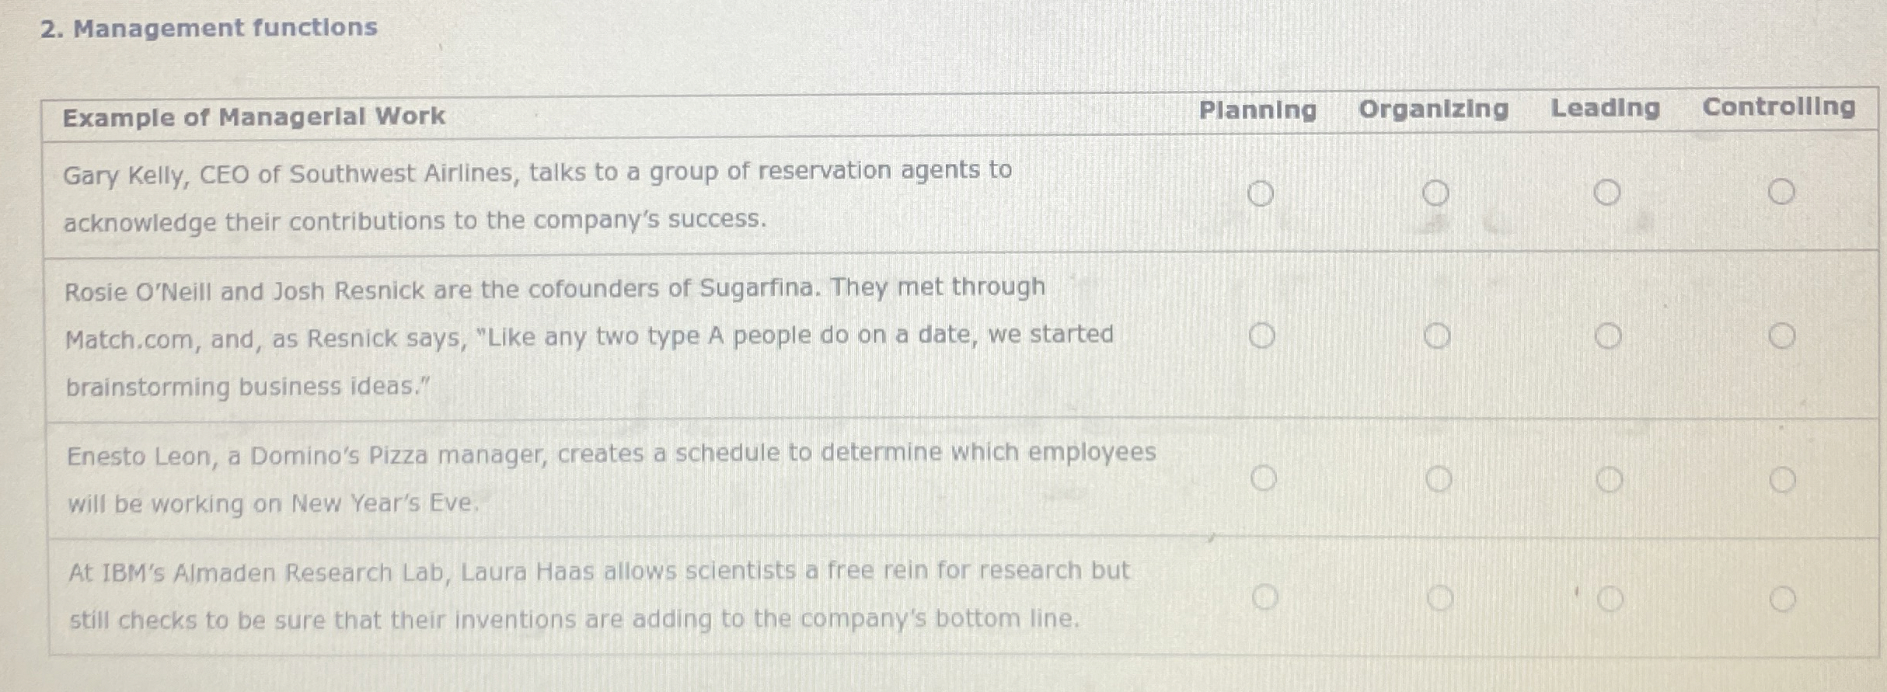This screenshot has width=1887, height=692.
Task: Click the Controlling column header
Action: (x=1778, y=106)
